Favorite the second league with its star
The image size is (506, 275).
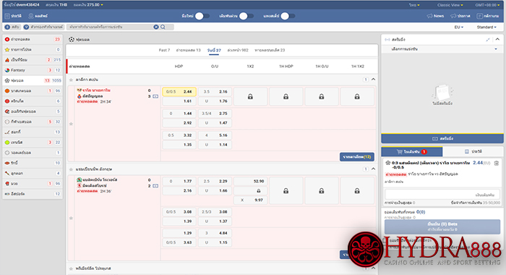71,169
